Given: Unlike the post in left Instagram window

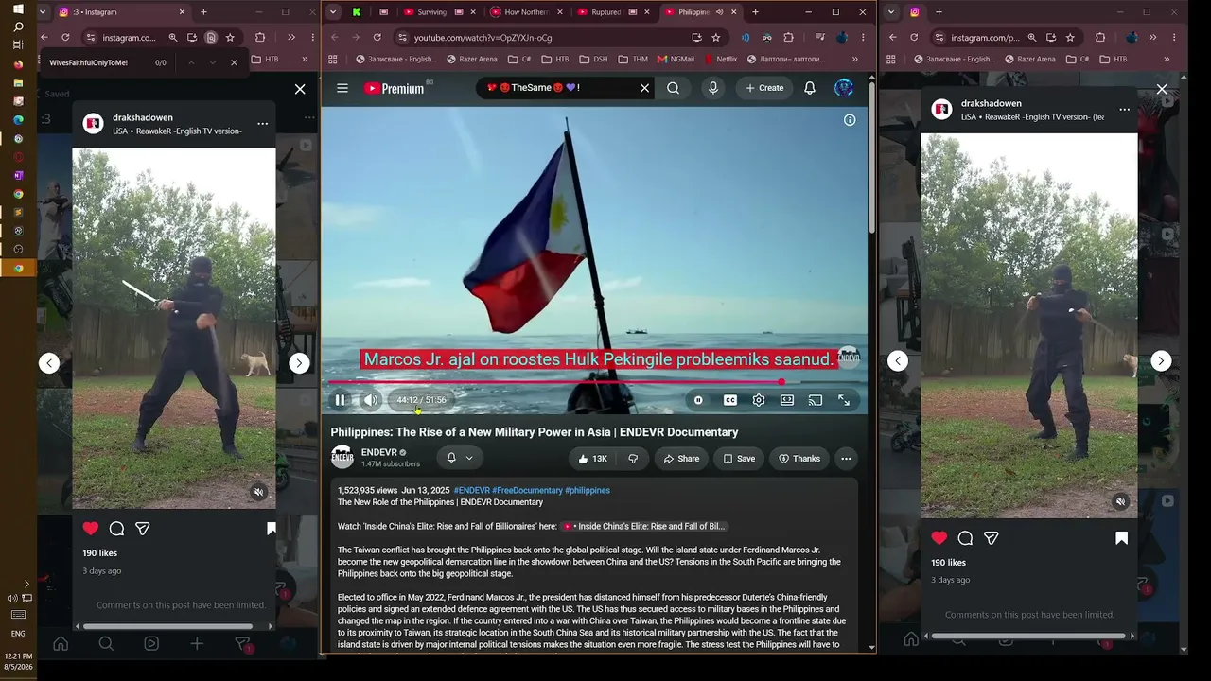Looking at the screenshot, I should [91, 529].
